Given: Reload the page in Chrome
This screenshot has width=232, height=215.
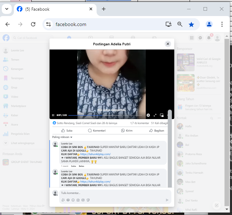Looking at the screenshot, I should [x=33, y=24].
